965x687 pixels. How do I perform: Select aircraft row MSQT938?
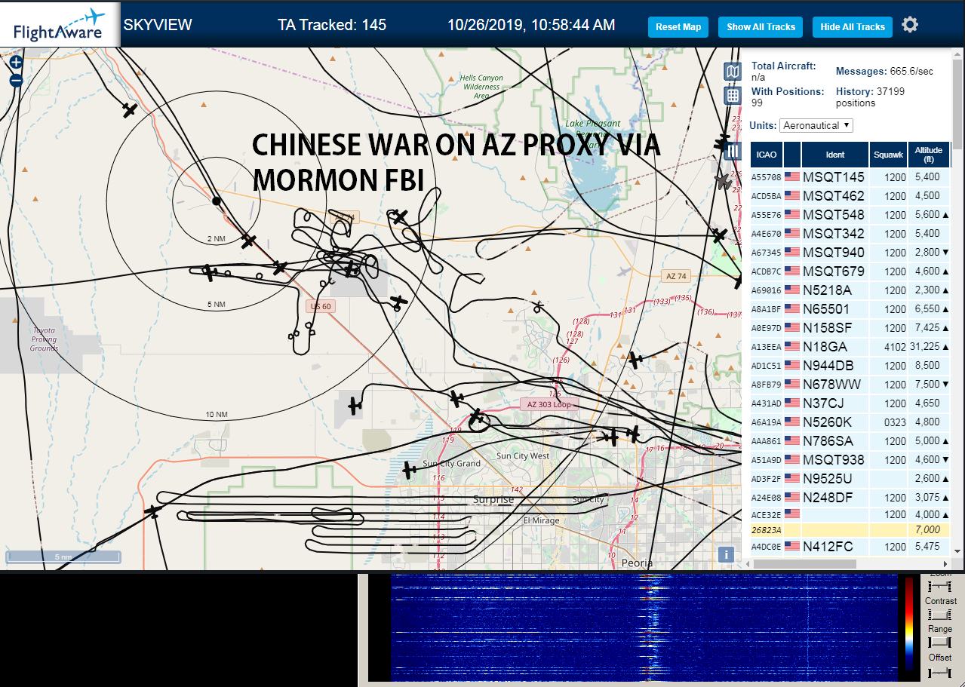point(850,460)
